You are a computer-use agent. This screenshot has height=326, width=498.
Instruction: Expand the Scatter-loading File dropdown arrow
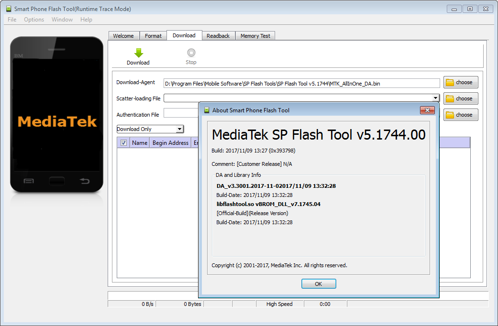click(435, 98)
